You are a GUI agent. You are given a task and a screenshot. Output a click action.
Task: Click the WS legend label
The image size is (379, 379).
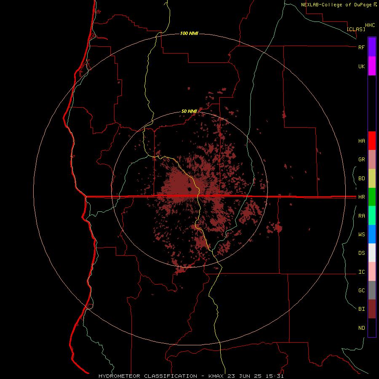tap(361, 235)
